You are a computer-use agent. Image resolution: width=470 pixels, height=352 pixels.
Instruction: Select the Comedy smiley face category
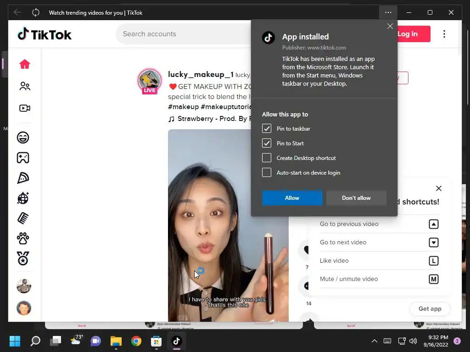point(23,137)
